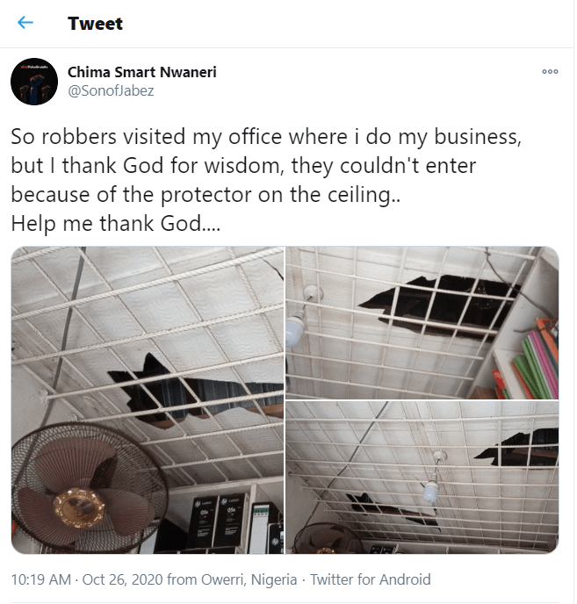Image resolution: width=577 pixels, height=604 pixels.
Task: Click the Tweet header title
Action: click(x=95, y=24)
